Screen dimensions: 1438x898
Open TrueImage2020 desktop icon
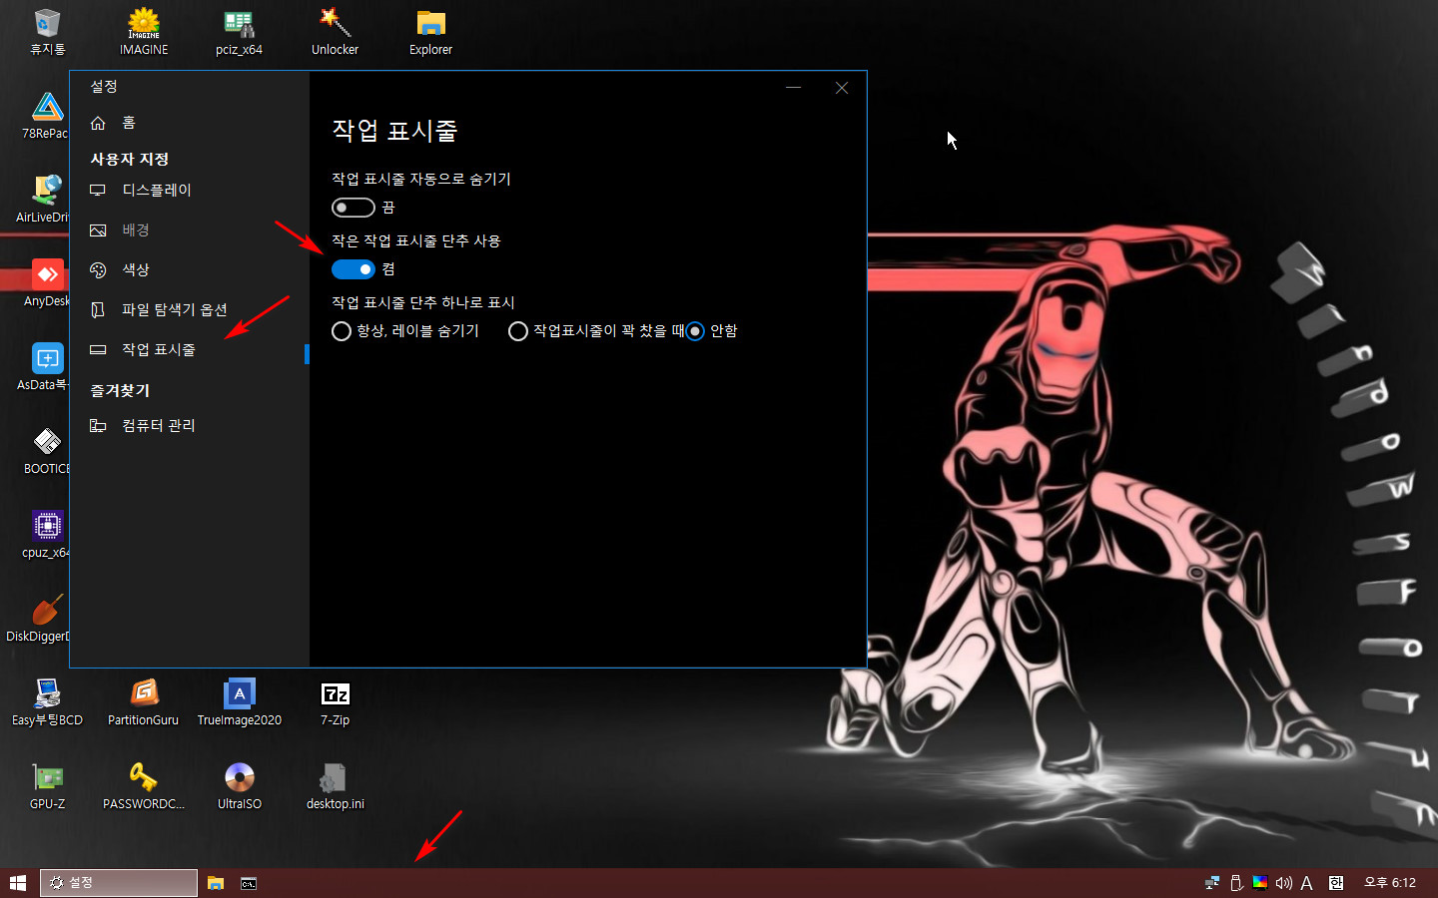click(x=240, y=702)
